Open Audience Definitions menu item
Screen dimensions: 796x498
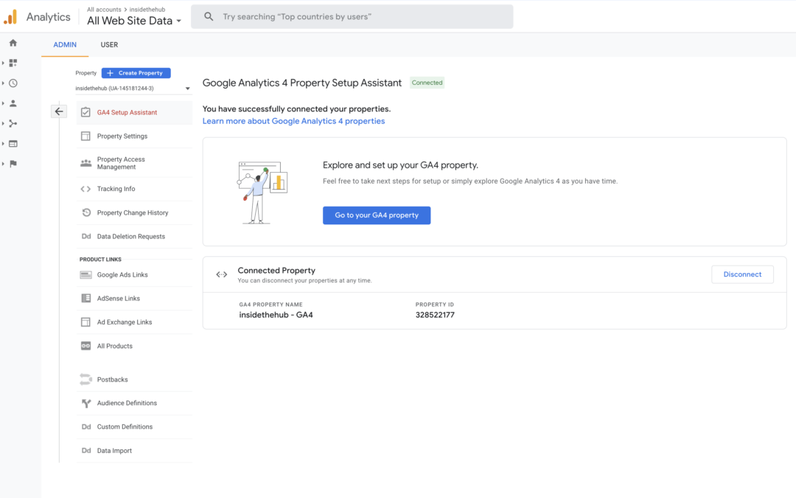(135, 404)
